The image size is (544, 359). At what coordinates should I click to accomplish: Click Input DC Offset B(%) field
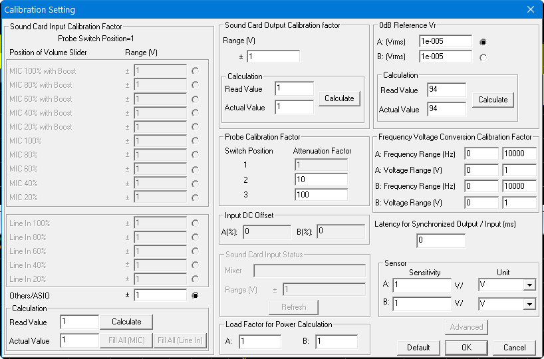(341, 231)
